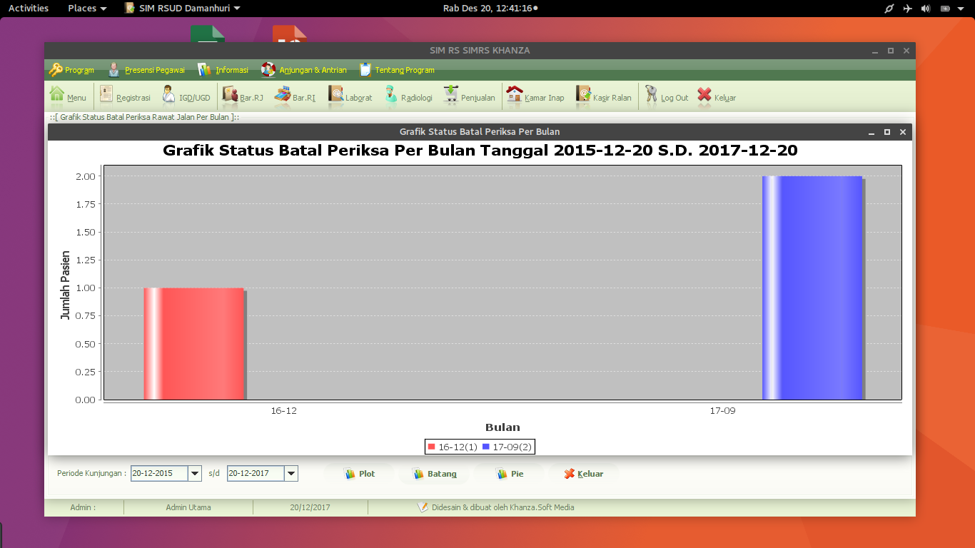Open the Registrasi toolbar icon

pyautogui.click(x=107, y=95)
